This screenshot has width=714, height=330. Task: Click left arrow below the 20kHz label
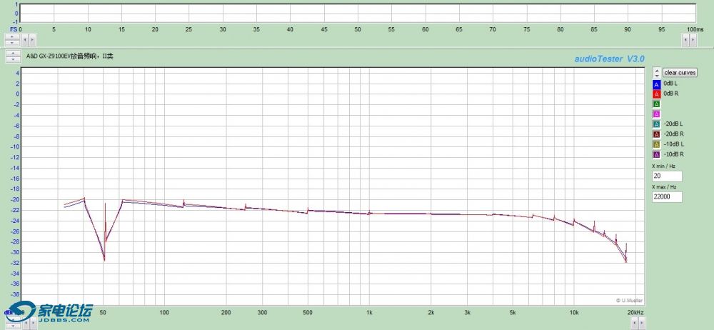634,323
